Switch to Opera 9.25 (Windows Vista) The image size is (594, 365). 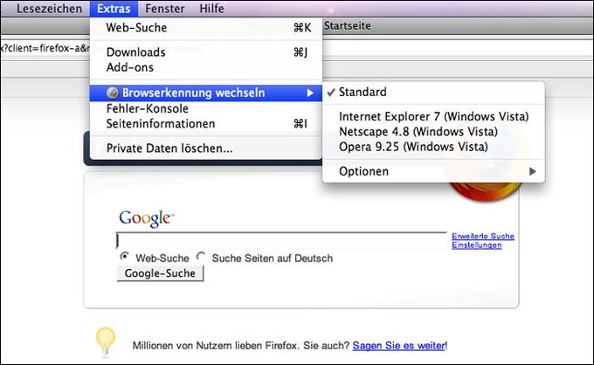coord(433,147)
